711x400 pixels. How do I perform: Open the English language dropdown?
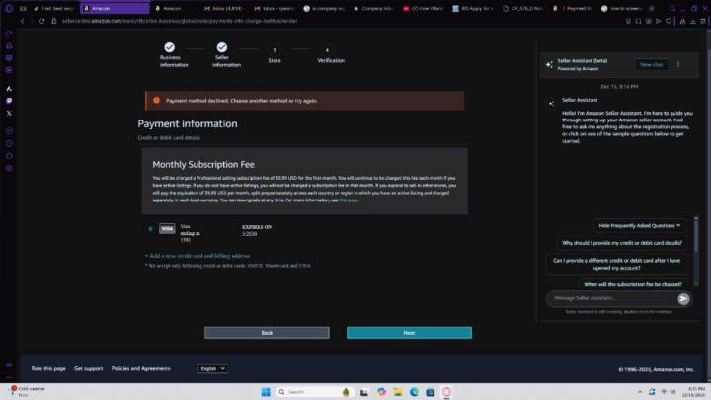[x=212, y=368]
